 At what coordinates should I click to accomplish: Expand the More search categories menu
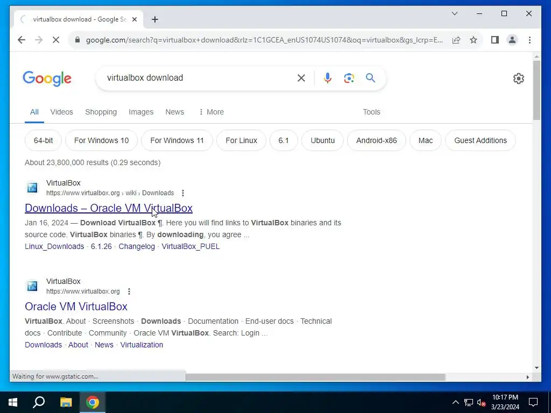tap(211, 112)
